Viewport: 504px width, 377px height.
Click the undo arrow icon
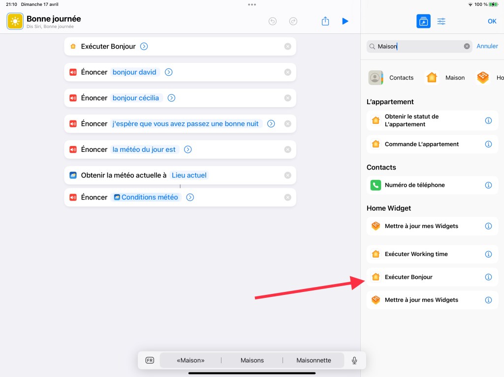273,21
